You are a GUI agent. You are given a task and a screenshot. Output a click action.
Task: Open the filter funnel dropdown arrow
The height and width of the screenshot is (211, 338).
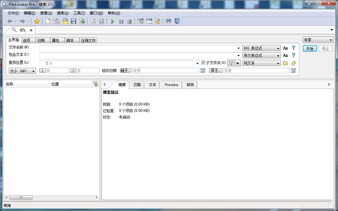[x=238, y=63]
